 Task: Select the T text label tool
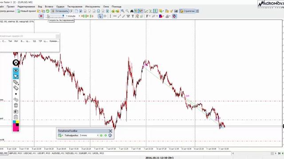click(x=133, y=16)
